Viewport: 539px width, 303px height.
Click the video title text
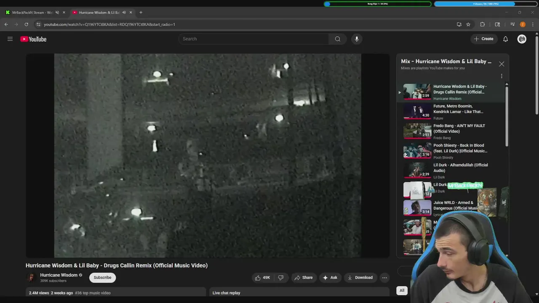117,266
